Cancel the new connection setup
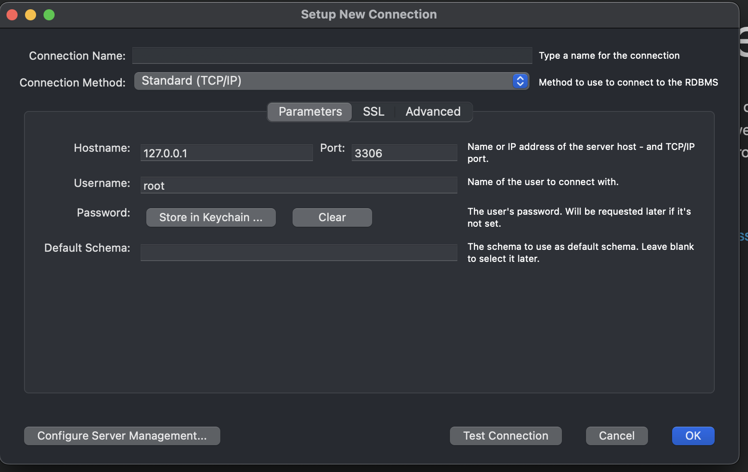 (x=617, y=436)
